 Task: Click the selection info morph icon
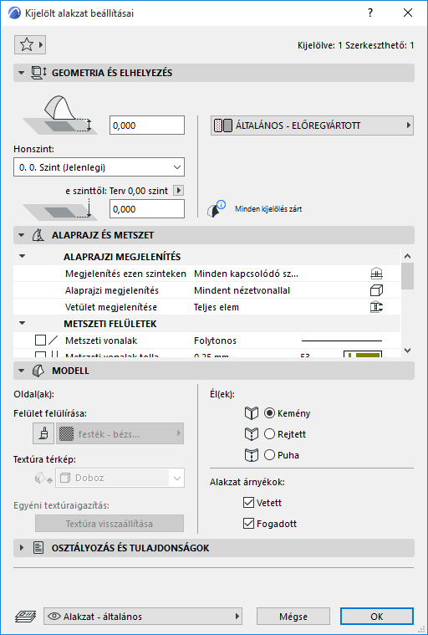pos(216,209)
